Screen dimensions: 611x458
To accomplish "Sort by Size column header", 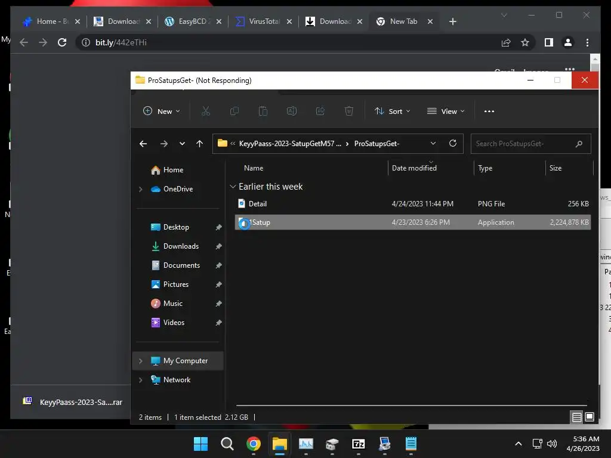I will point(556,168).
